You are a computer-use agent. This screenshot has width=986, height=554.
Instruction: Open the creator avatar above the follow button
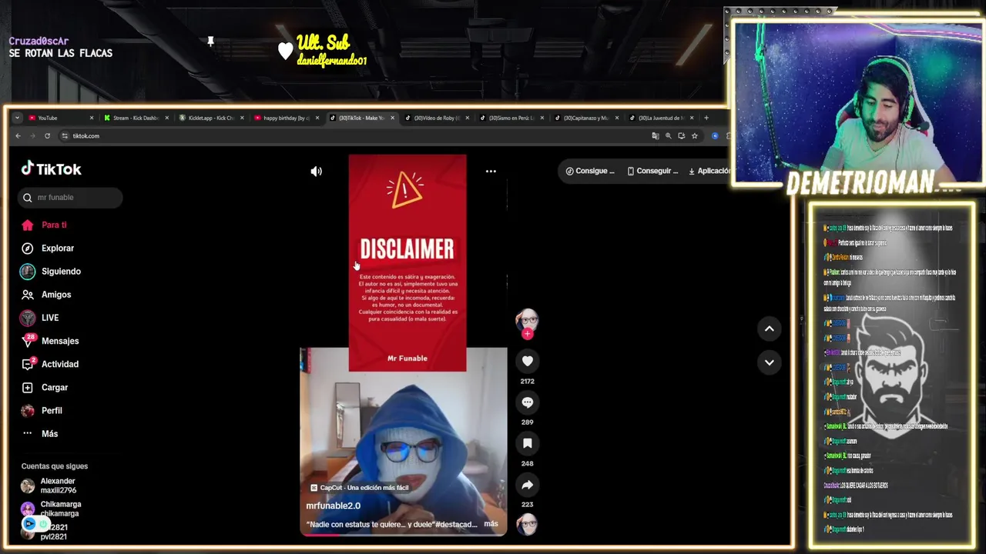coord(527,319)
